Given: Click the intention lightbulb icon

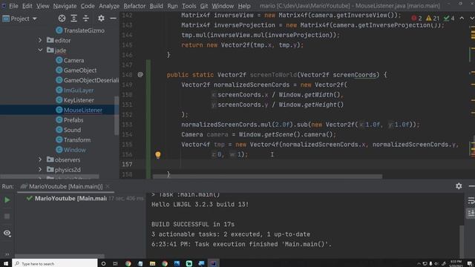Looking at the screenshot, I should click(158, 155).
